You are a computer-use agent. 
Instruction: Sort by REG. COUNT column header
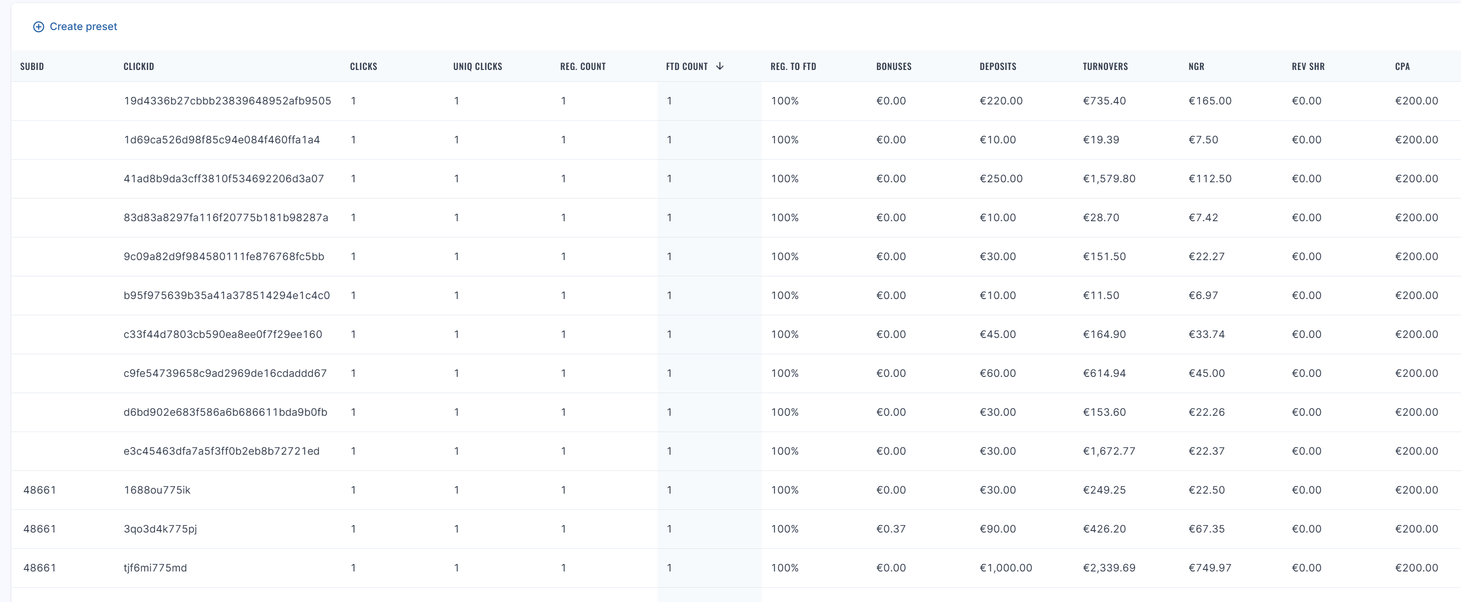583,67
